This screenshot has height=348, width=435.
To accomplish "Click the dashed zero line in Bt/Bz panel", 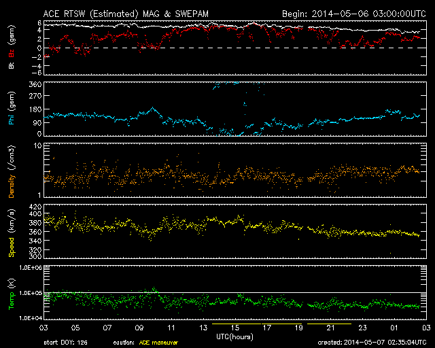I will click(235, 48).
